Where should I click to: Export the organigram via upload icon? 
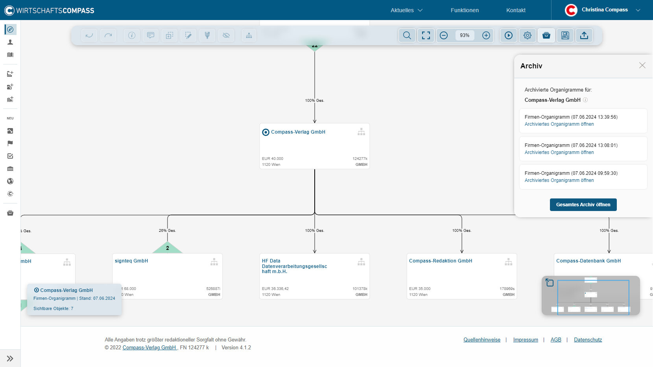click(584, 35)
